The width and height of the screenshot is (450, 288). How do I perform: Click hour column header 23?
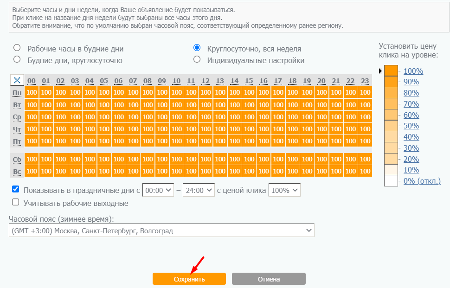tap(365, 81)
